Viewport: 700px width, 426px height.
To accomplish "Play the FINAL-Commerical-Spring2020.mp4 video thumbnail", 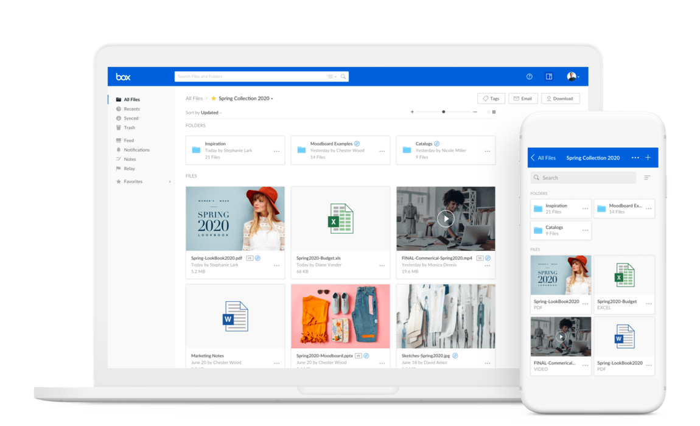I will pyautogui.click(x=446, y=218).
